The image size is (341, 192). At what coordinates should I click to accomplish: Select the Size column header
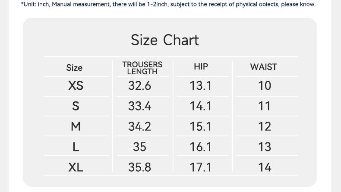coord(74,68)
